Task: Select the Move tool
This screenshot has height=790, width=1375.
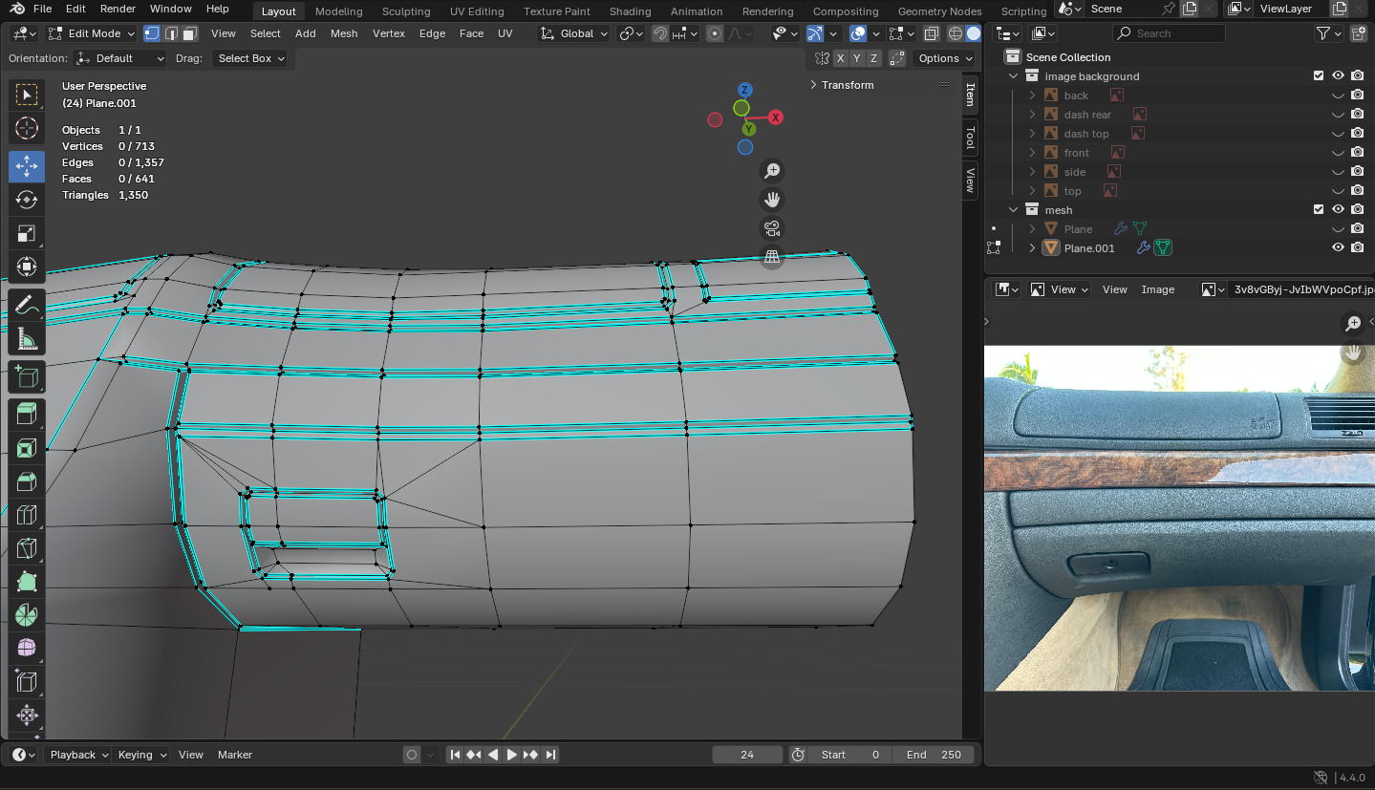Action: (x=27, y=166)
